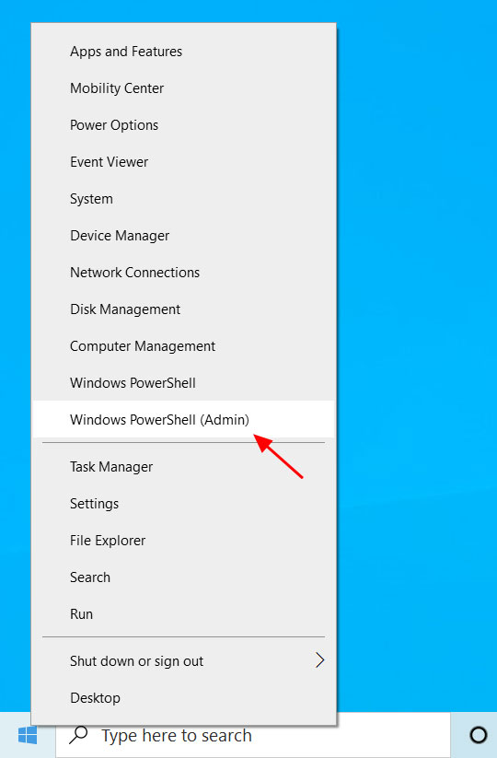
Task: Show the Desktop via menu entry
Action: (183, 697)
